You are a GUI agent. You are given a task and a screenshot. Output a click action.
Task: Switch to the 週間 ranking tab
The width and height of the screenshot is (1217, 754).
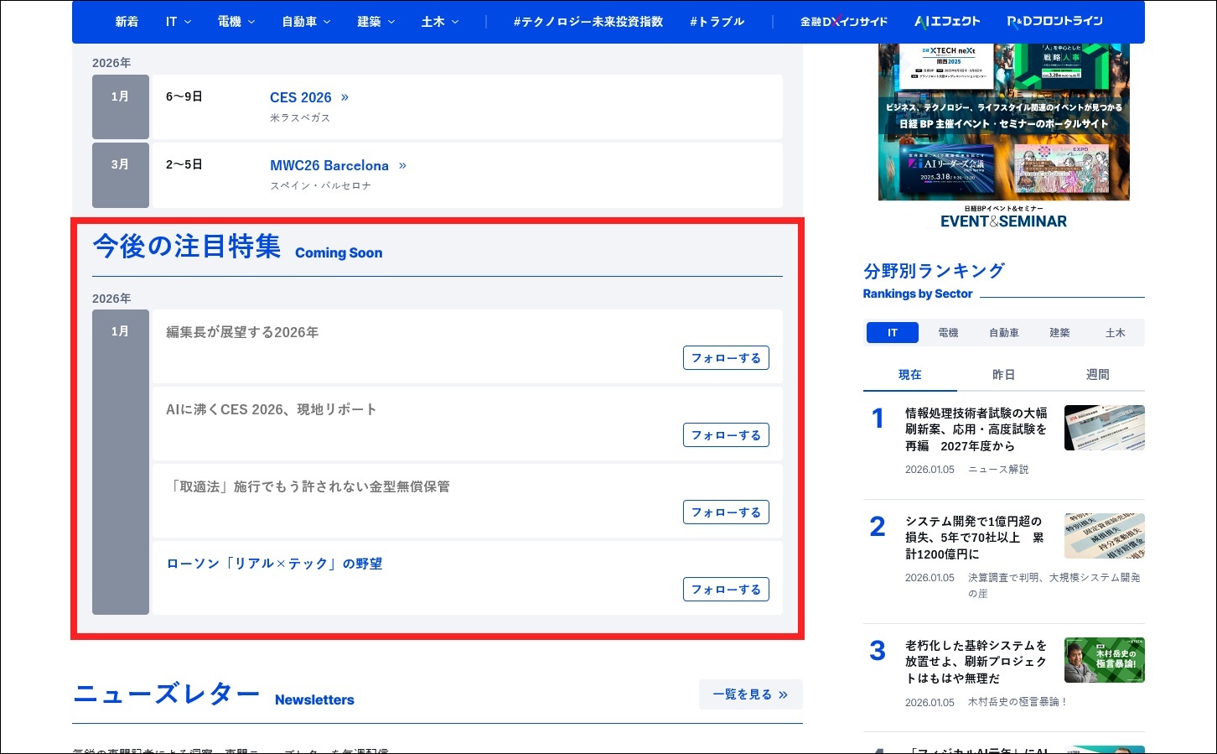1097,374
